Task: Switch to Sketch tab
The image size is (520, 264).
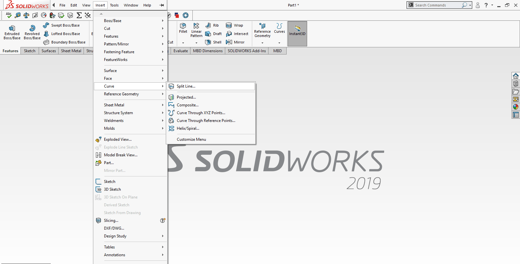Action: point(30,51)
